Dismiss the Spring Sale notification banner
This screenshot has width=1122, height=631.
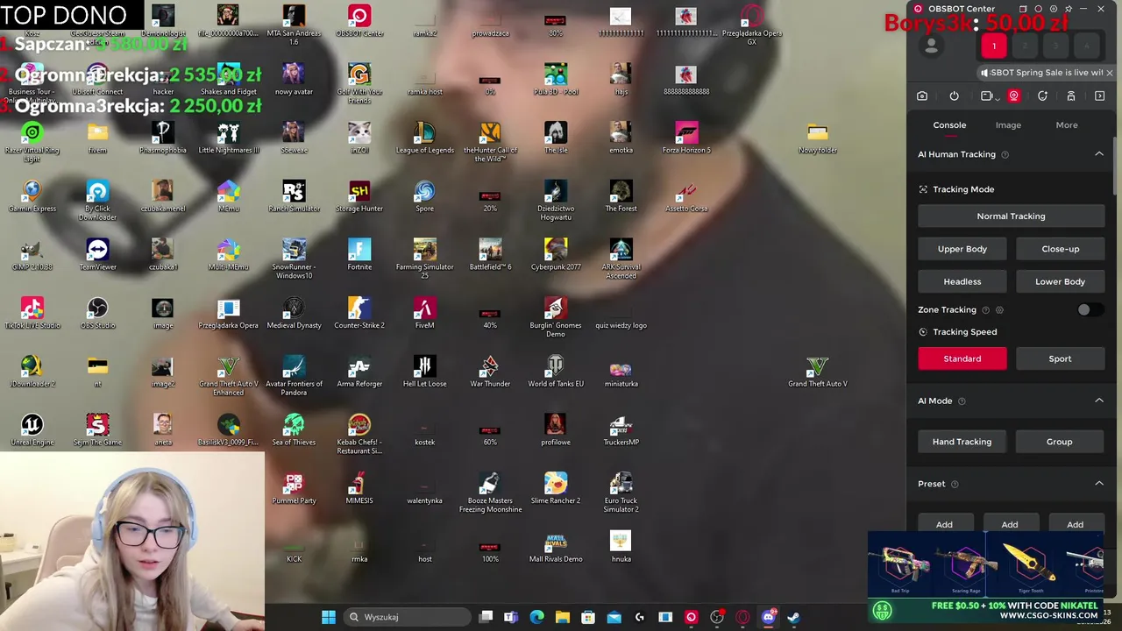pyautogui.click(x=1109, y=73)
